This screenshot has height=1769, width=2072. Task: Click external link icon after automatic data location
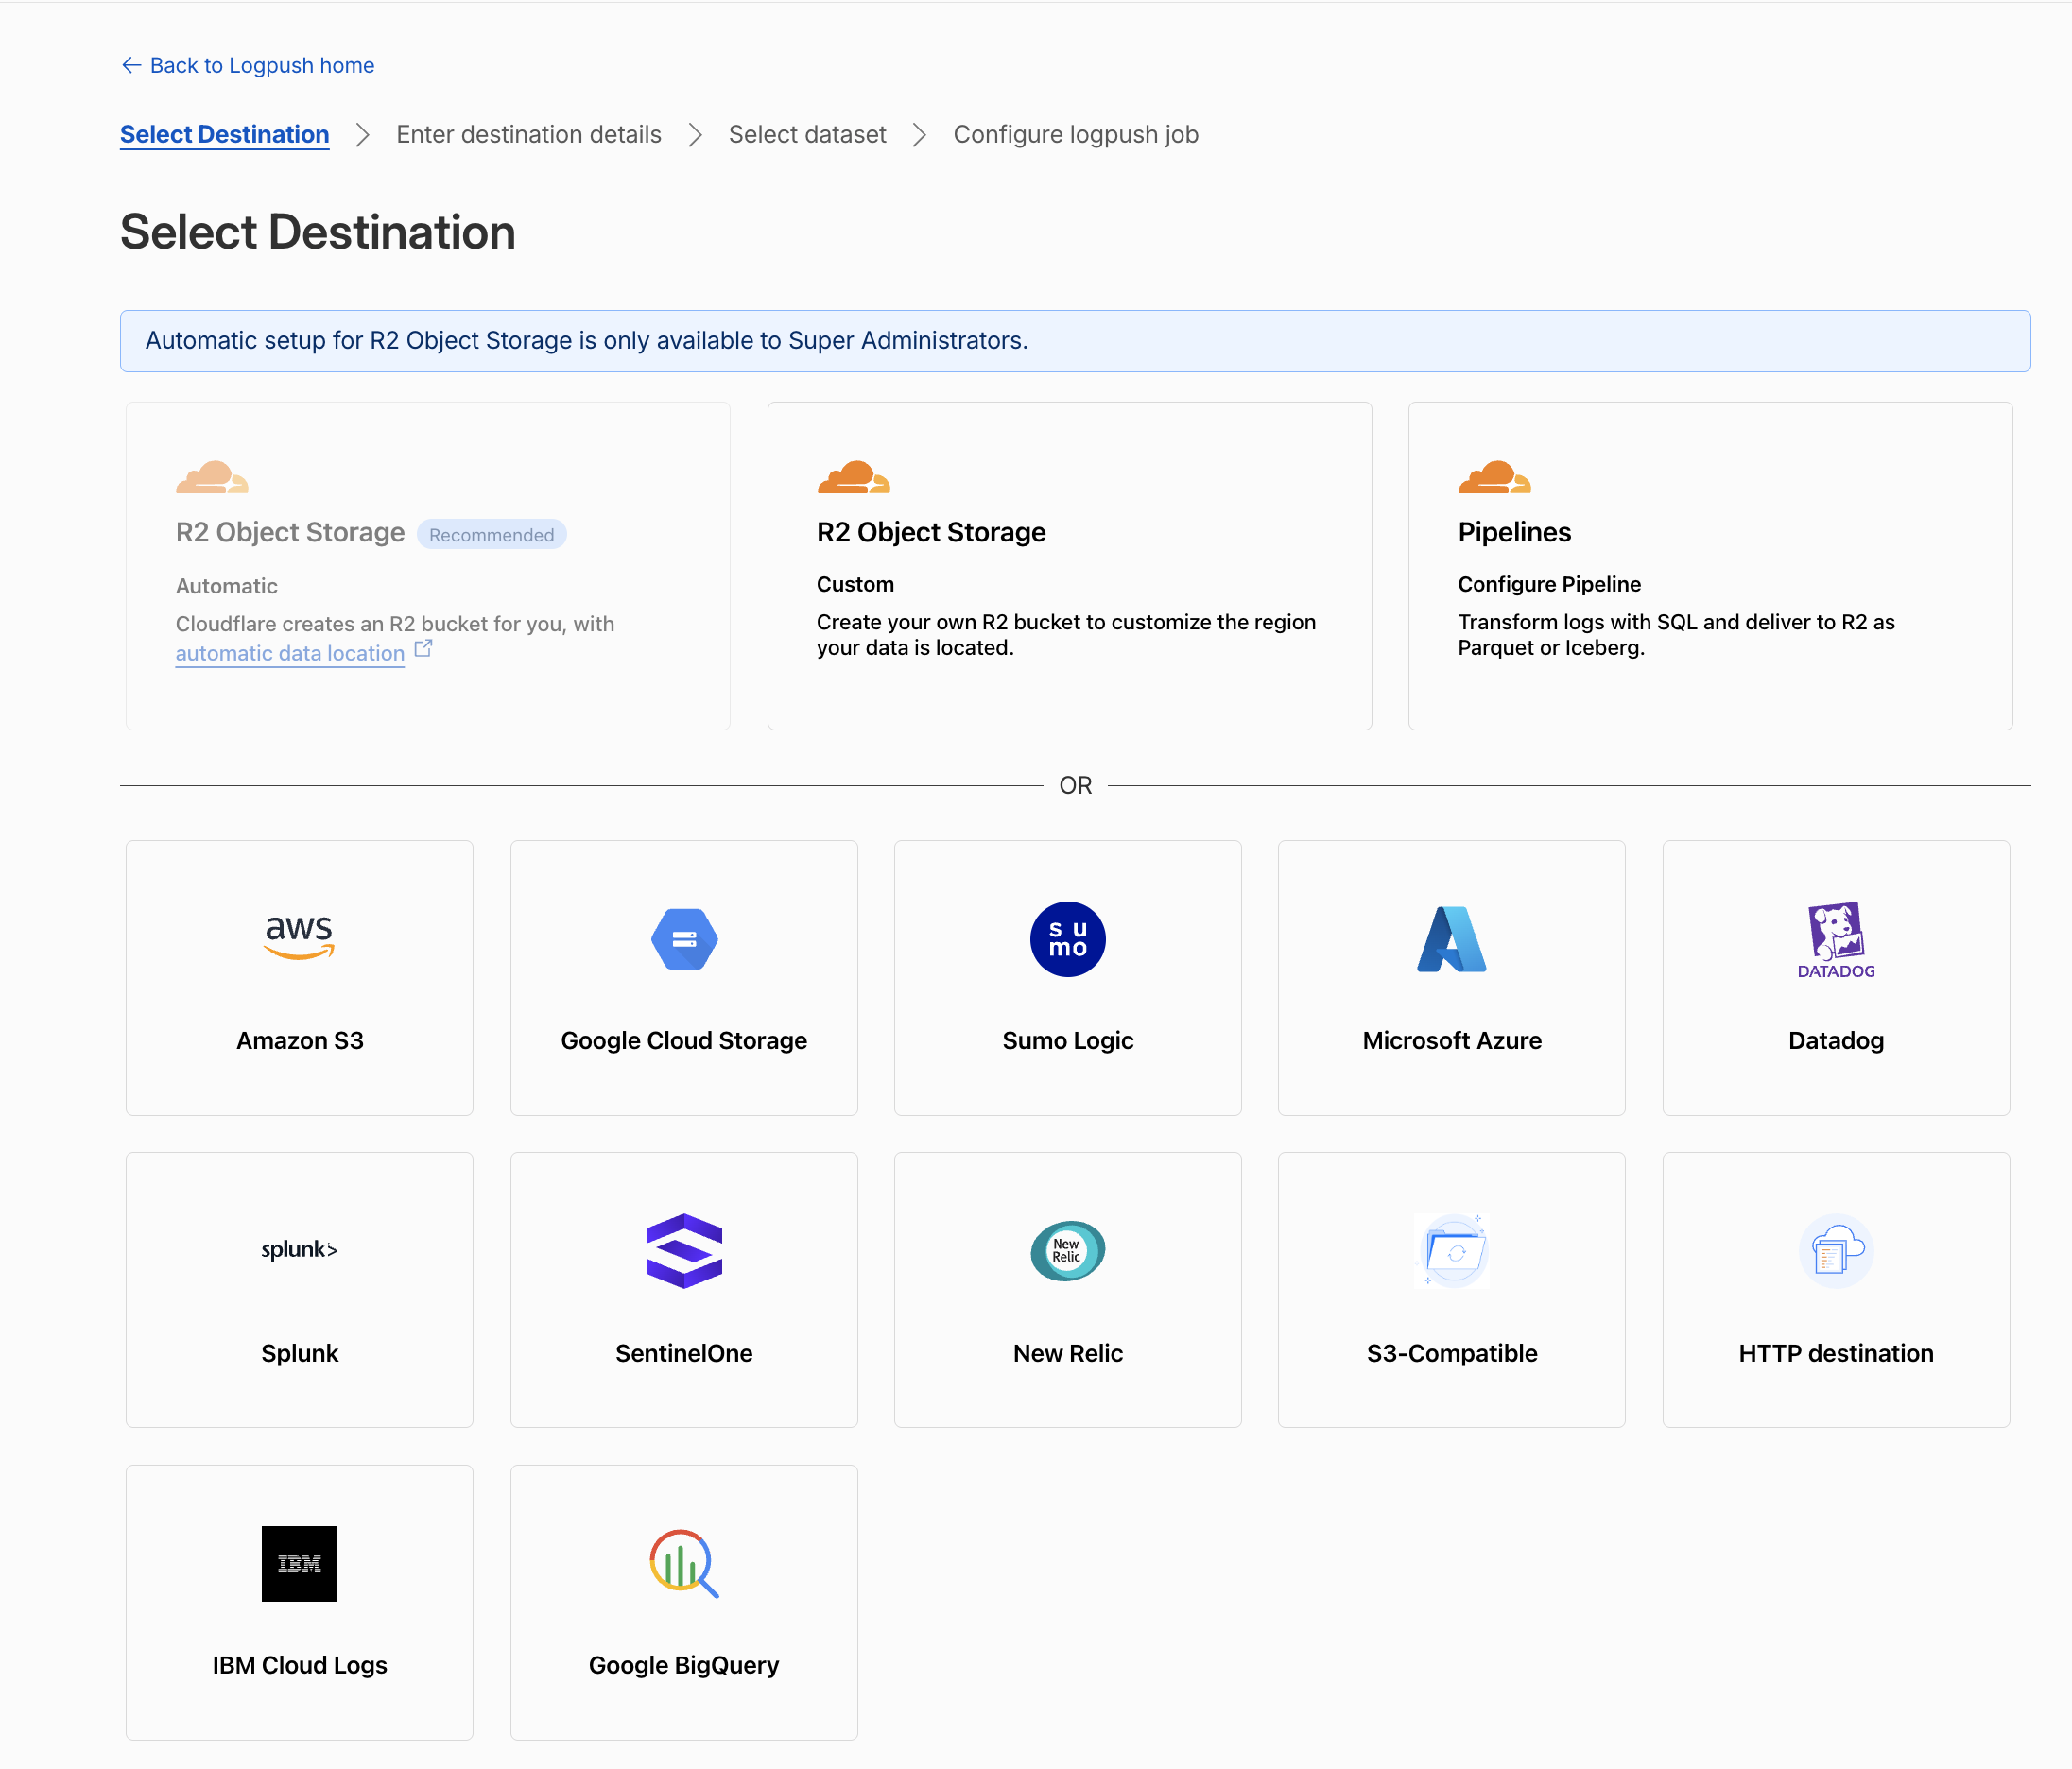[423, 649]
